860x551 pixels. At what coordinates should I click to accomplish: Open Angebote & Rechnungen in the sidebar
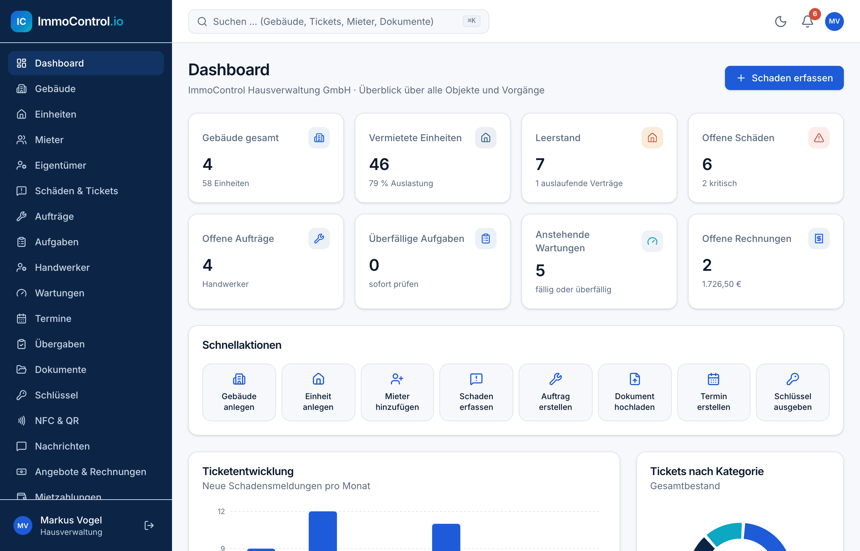coord(86,472)
